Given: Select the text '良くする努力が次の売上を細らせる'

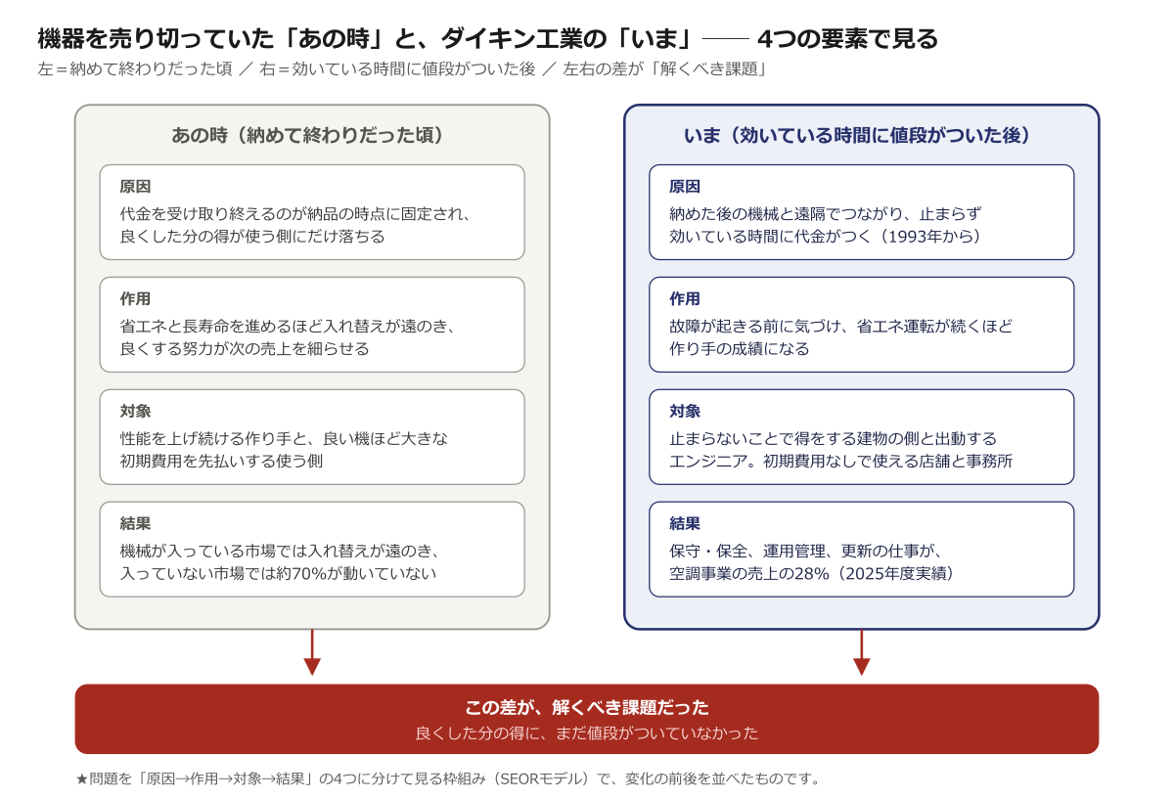Looking at the screenshot, I should click(x=245, y=348).
